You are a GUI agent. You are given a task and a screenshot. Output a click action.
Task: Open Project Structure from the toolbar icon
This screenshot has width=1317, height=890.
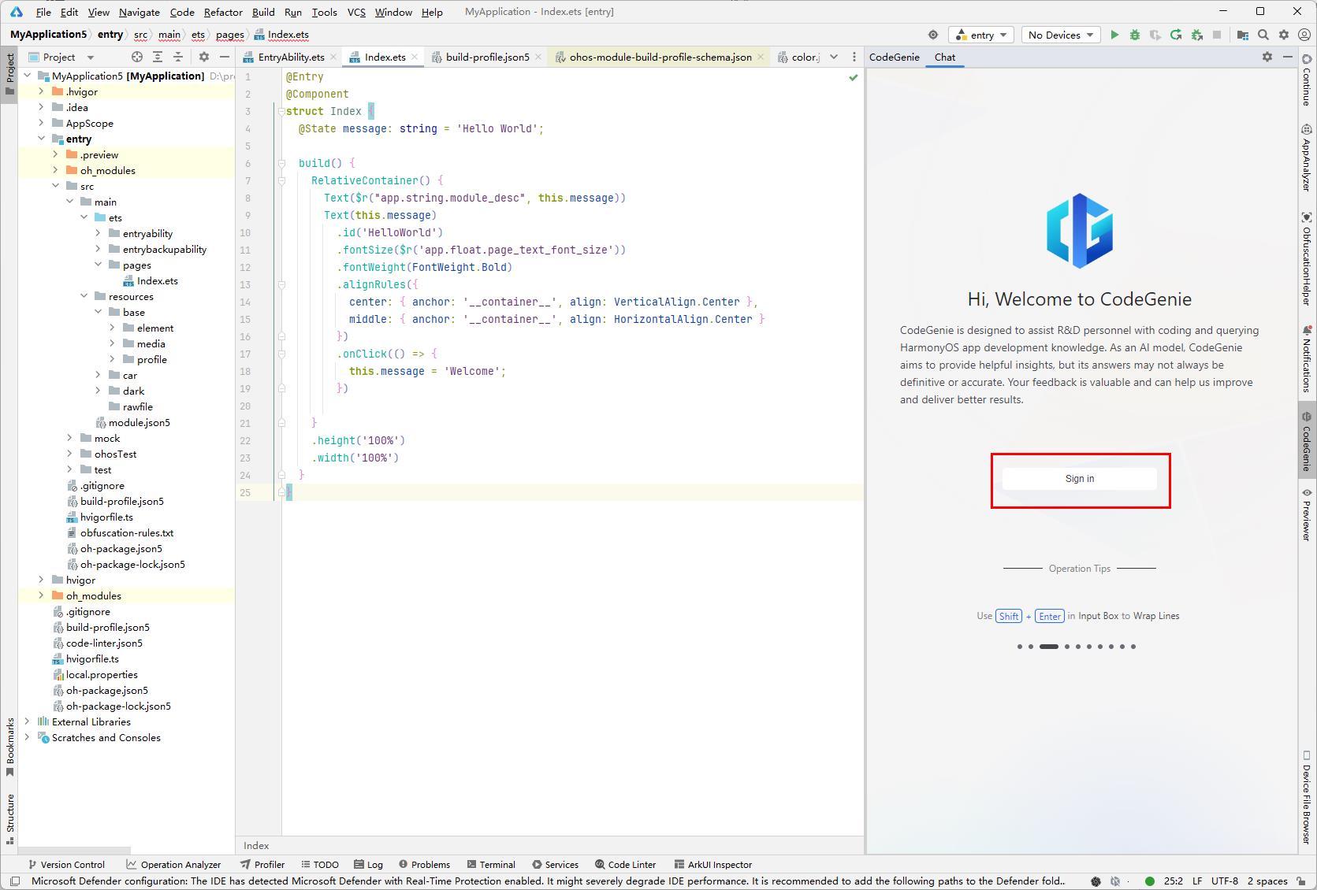tap(1243, 35)
